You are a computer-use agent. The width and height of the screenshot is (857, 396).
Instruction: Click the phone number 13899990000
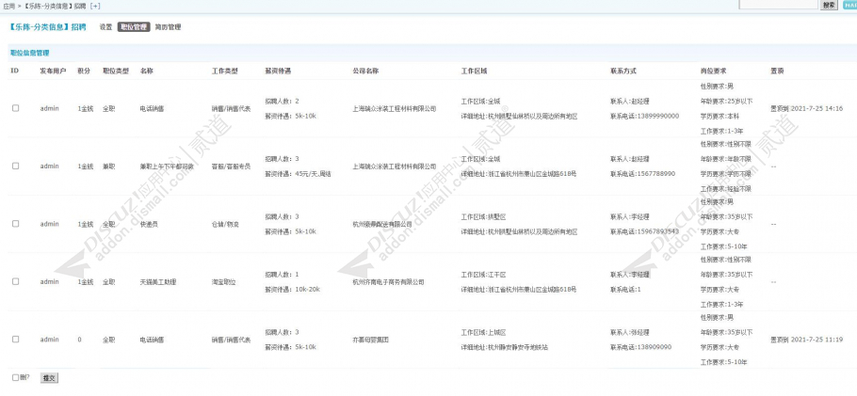659,117
